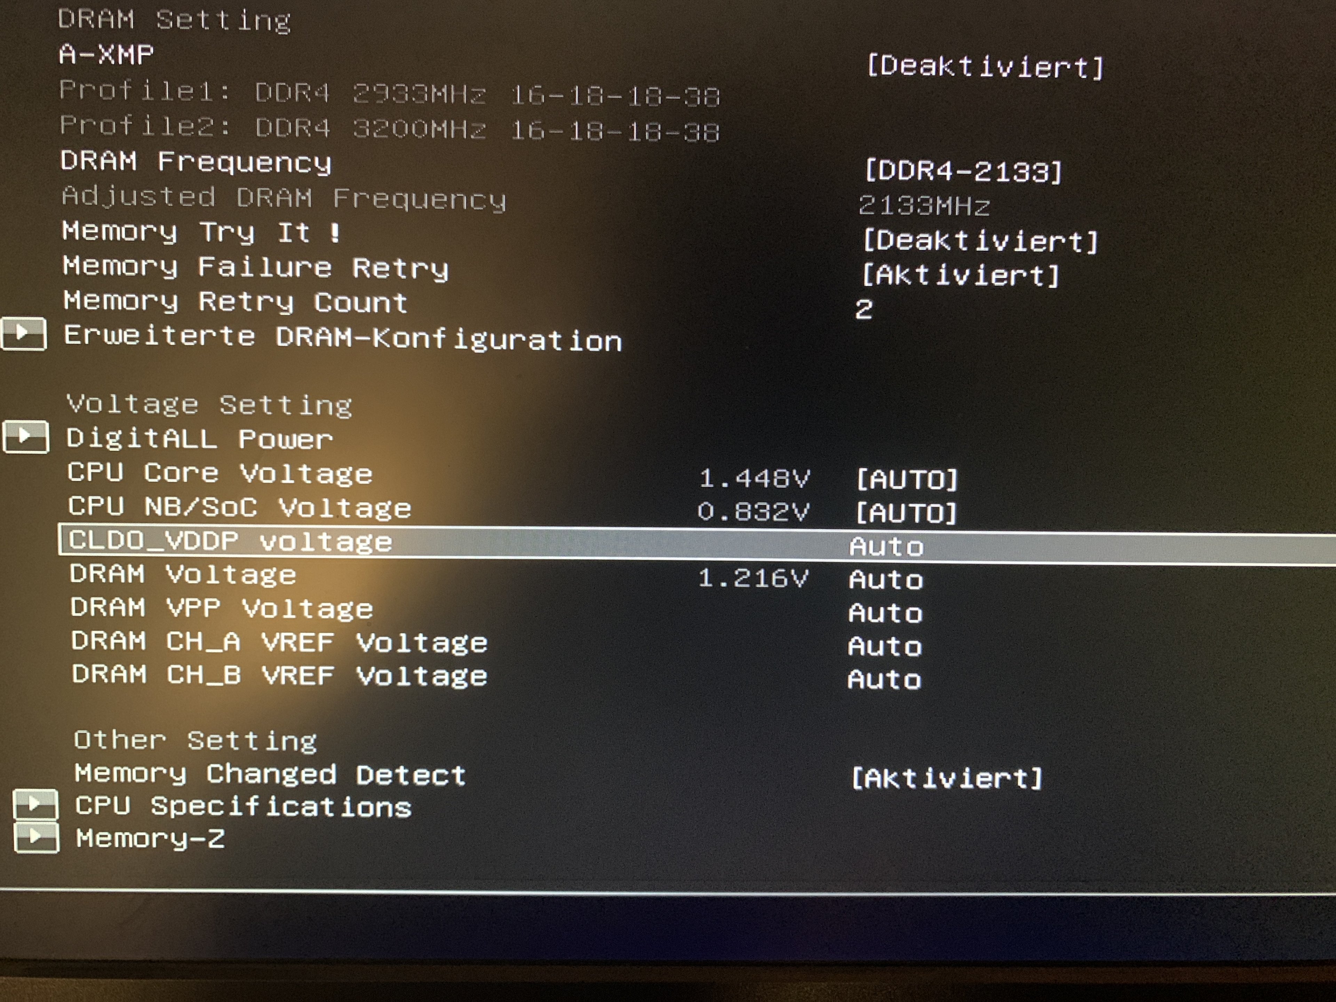Open Memory-Z entry
Screen dimensions: 1336x1002
[x=150, y=839]
